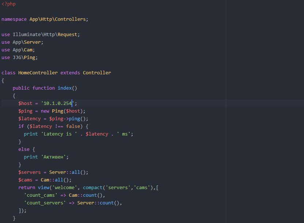Click the string 'Latency is '
The image size is (304, 223).
[59, 134]
